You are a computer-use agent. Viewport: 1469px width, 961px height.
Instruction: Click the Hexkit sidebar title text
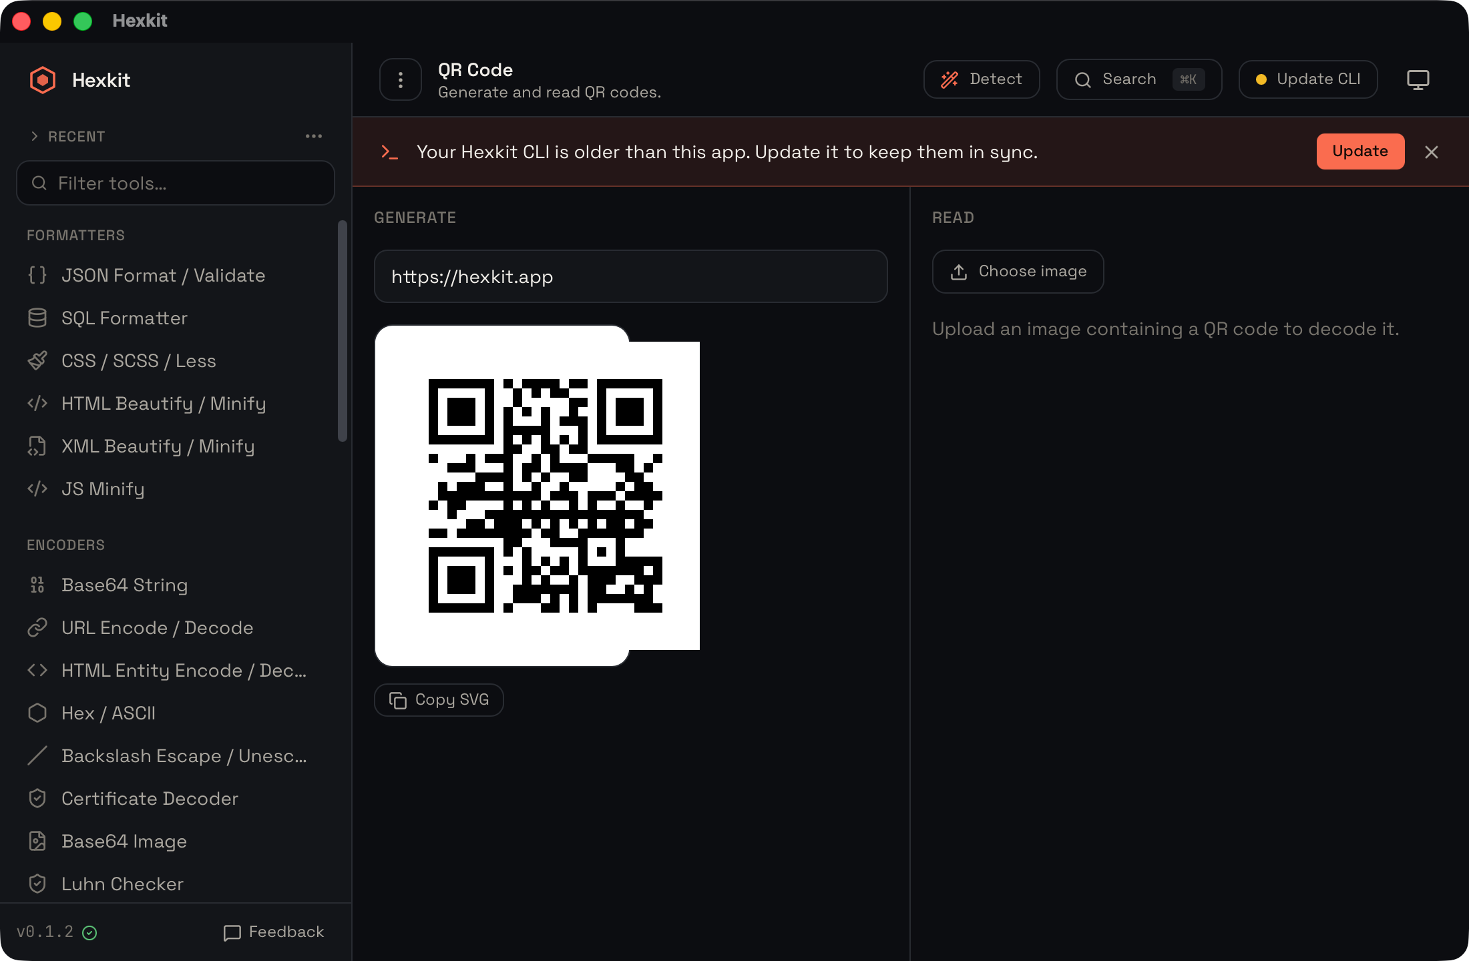point(101,80)
